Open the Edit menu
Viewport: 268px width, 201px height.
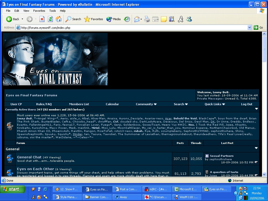[17, 11]
